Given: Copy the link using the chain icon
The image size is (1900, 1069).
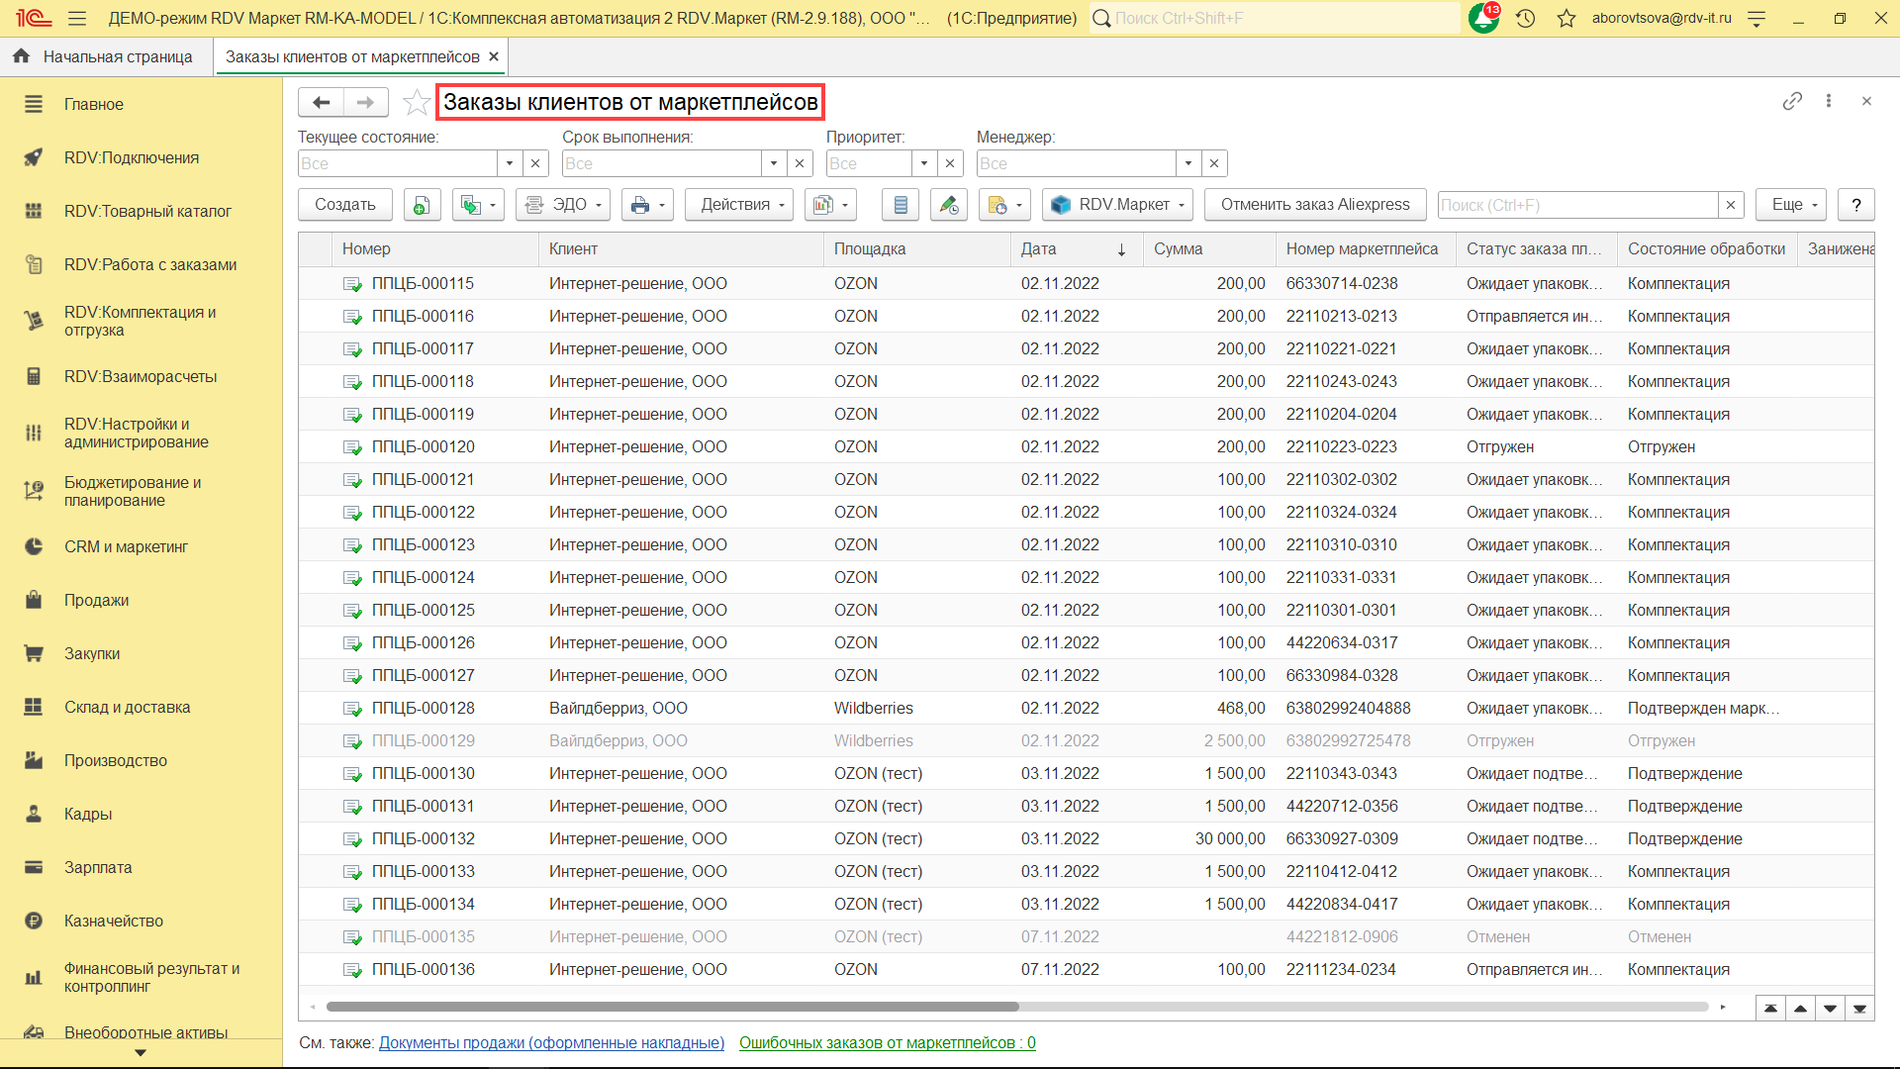Looking at the screenshot, I should (1792, 101).
